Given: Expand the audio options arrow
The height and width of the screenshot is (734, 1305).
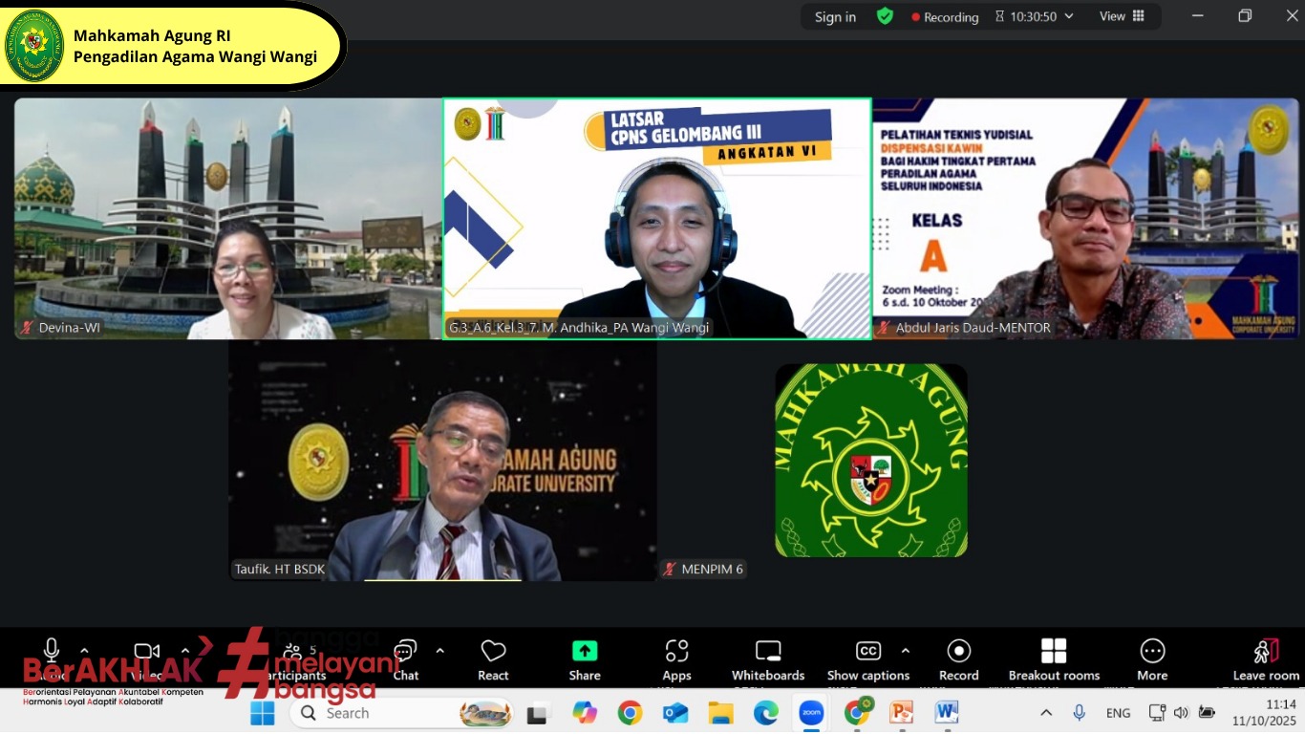Looking at the screenshot, I should tap(84, 651).
